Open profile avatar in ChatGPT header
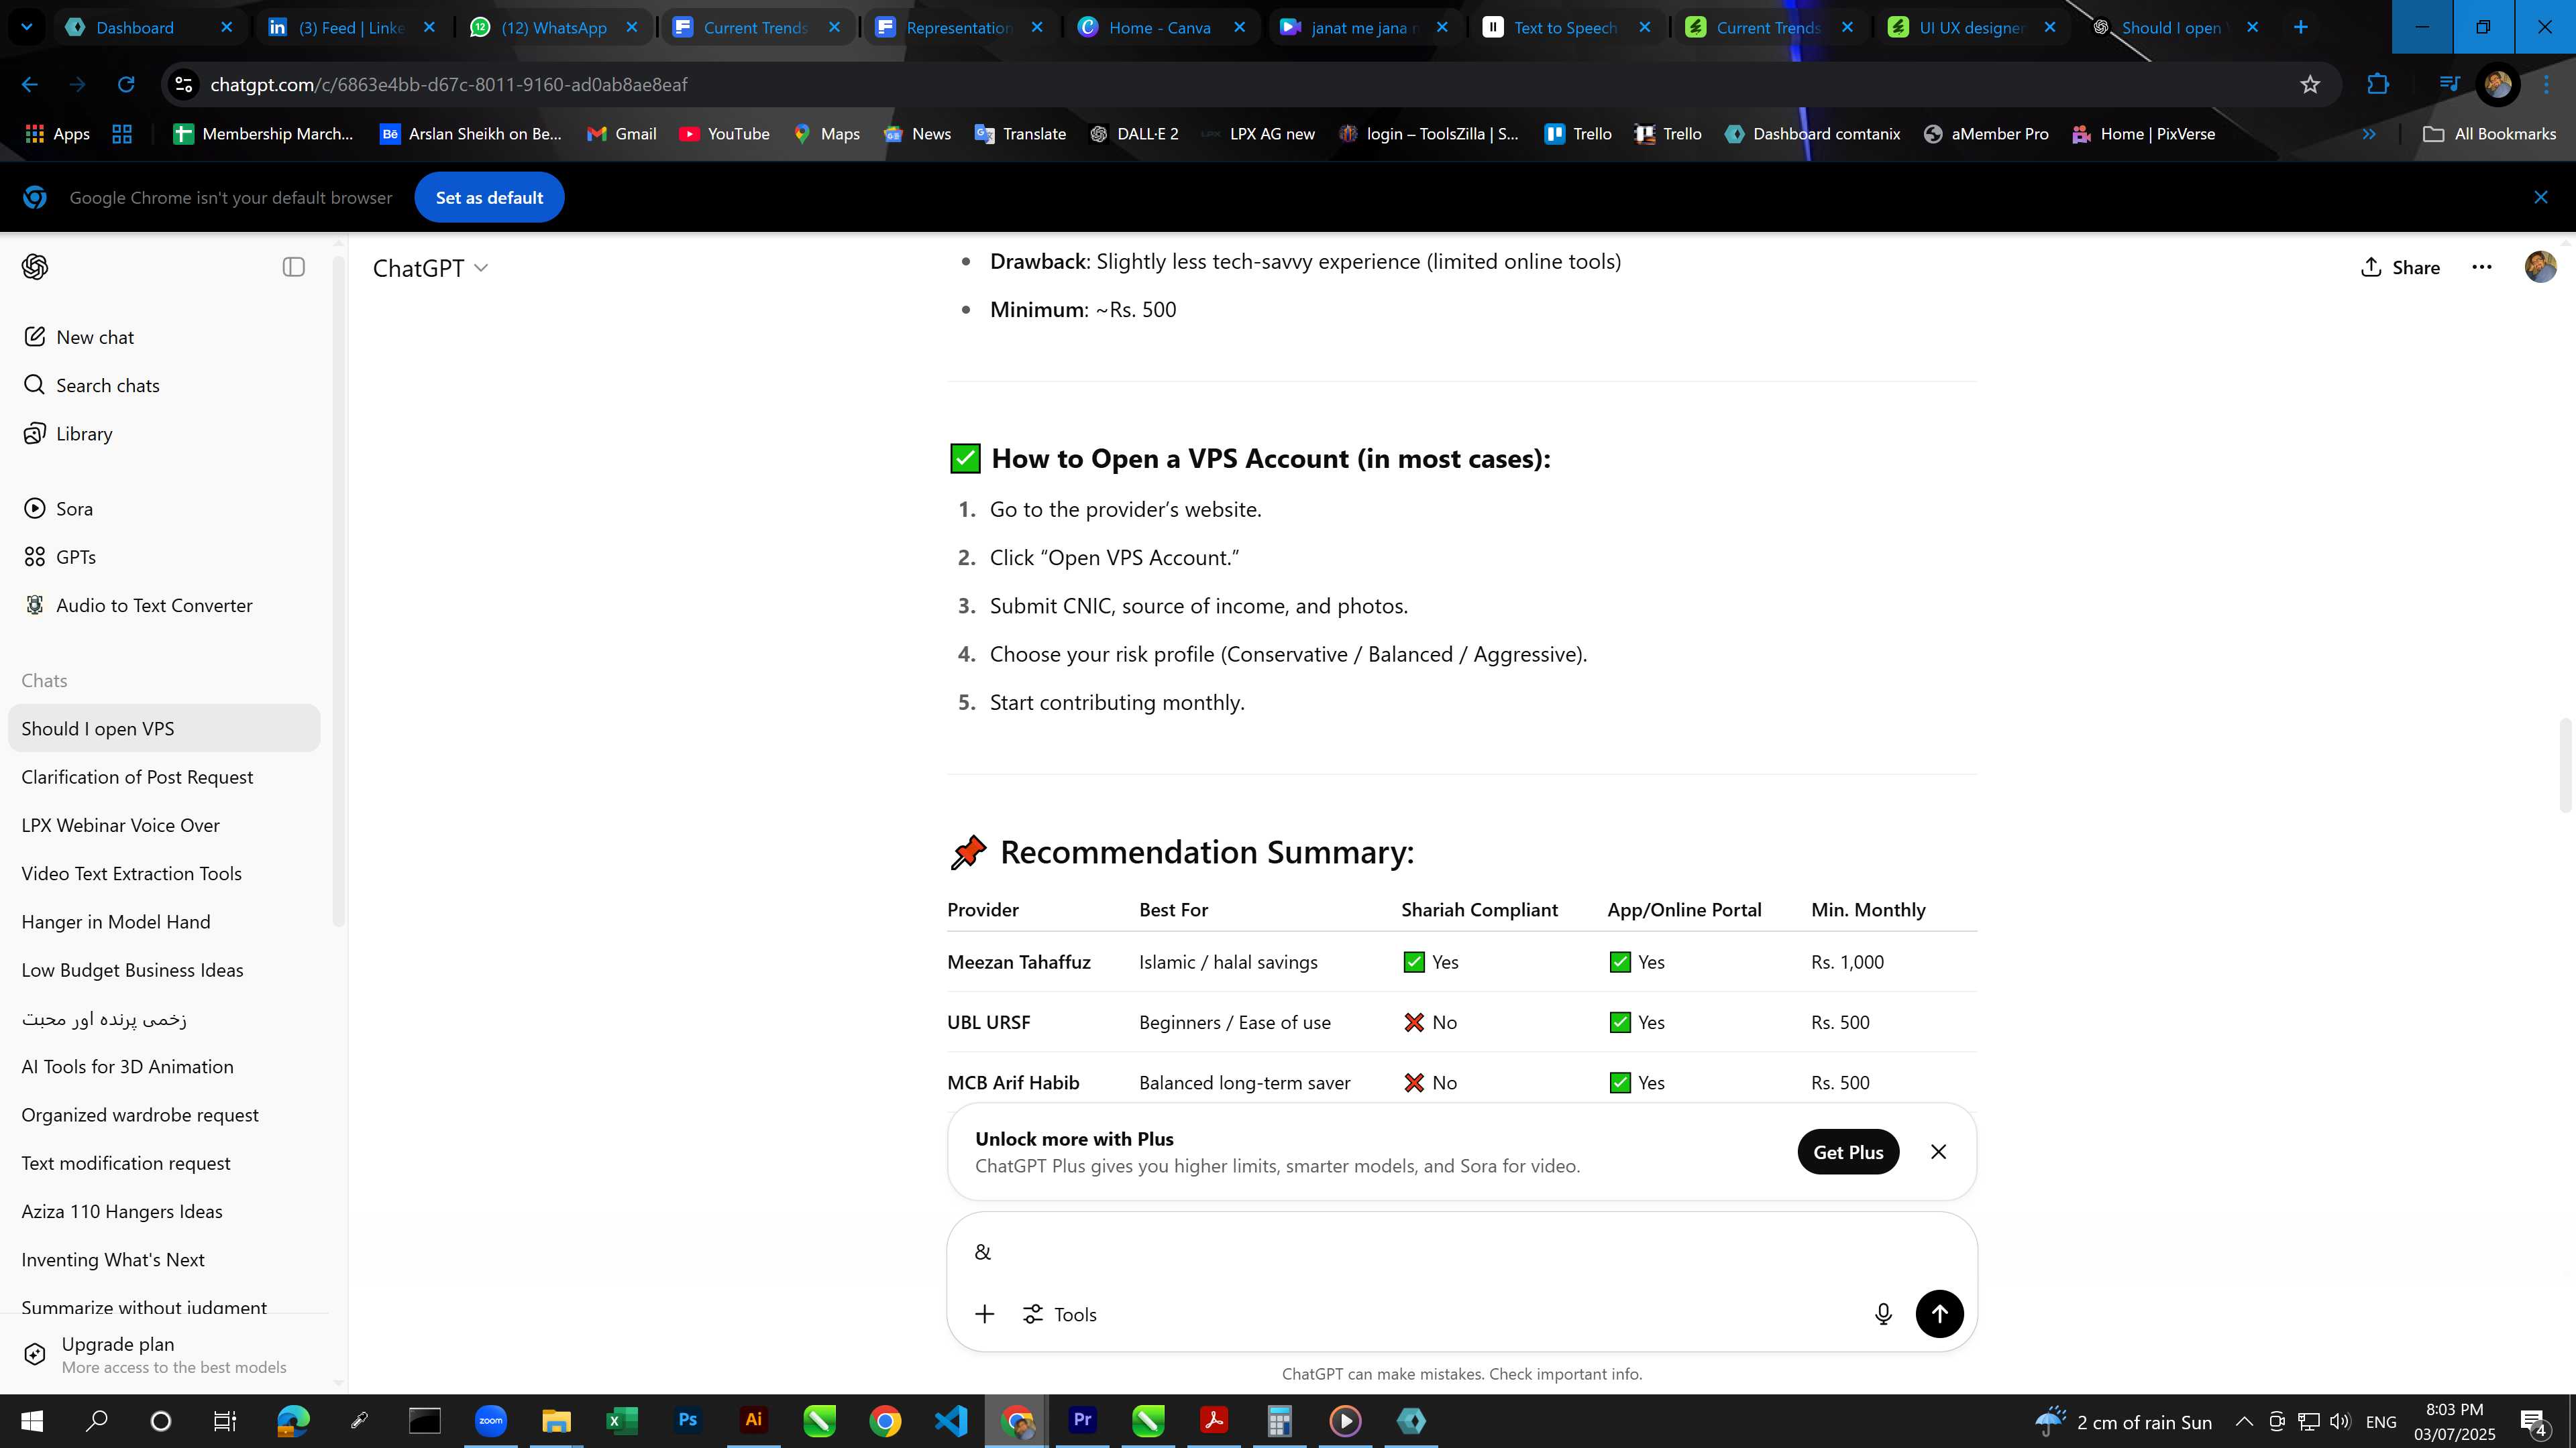 (x=2540, y=267)
